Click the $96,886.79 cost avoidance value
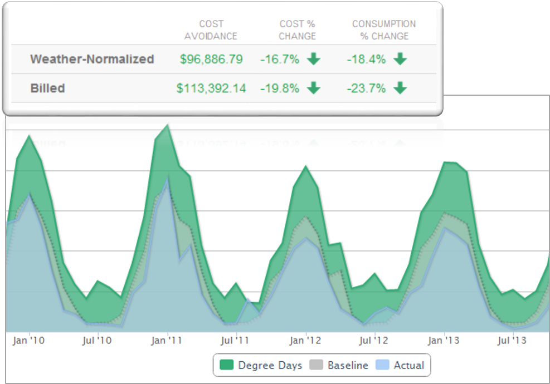The height and width of the screenshot is (384, 550). click(x=211, y=59)
